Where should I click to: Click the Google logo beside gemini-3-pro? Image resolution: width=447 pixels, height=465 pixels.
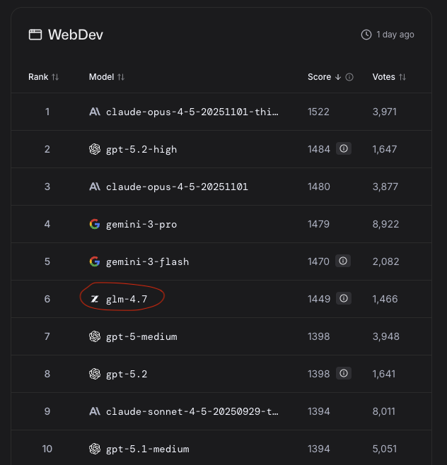point(95,224)
